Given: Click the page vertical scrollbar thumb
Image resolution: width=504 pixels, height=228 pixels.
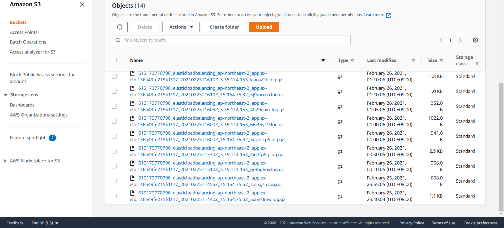Looking at the screenshot, I should coord(501,147).
